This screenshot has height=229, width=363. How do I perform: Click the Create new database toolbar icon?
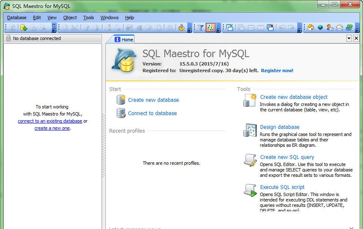point(23,28)
